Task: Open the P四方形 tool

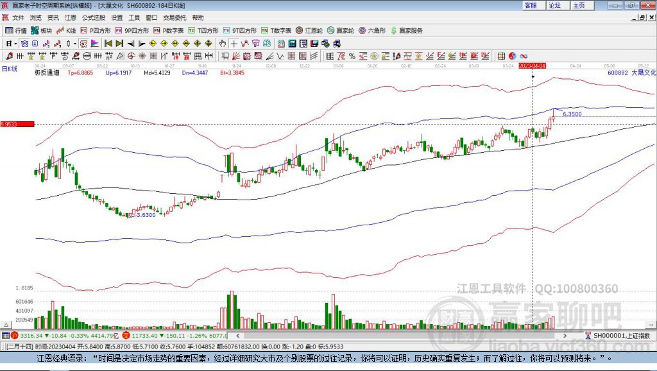Action: pyautogui.click(x=96, y=31)
